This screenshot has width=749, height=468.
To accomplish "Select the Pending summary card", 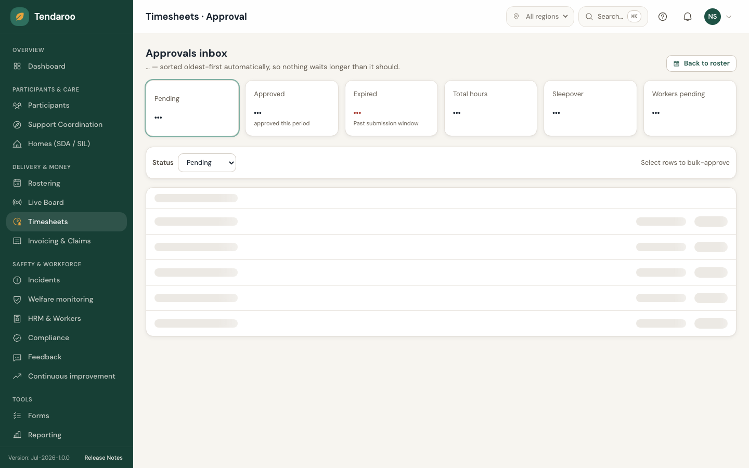I will pos(192,108).
